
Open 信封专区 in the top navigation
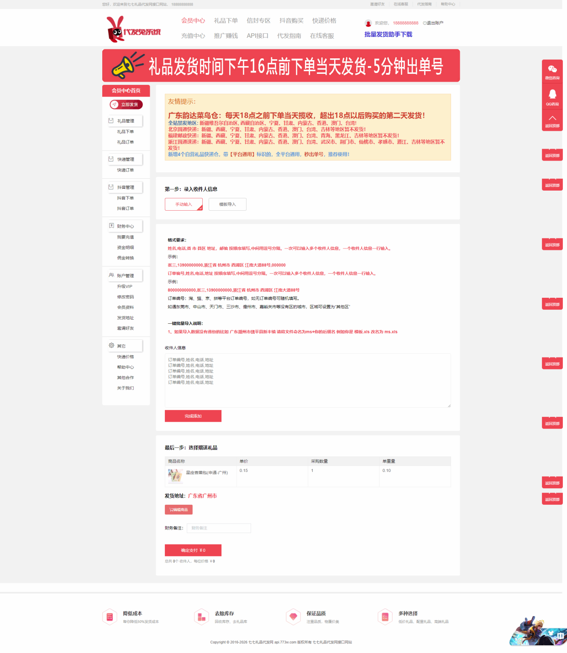coord(258,21)
